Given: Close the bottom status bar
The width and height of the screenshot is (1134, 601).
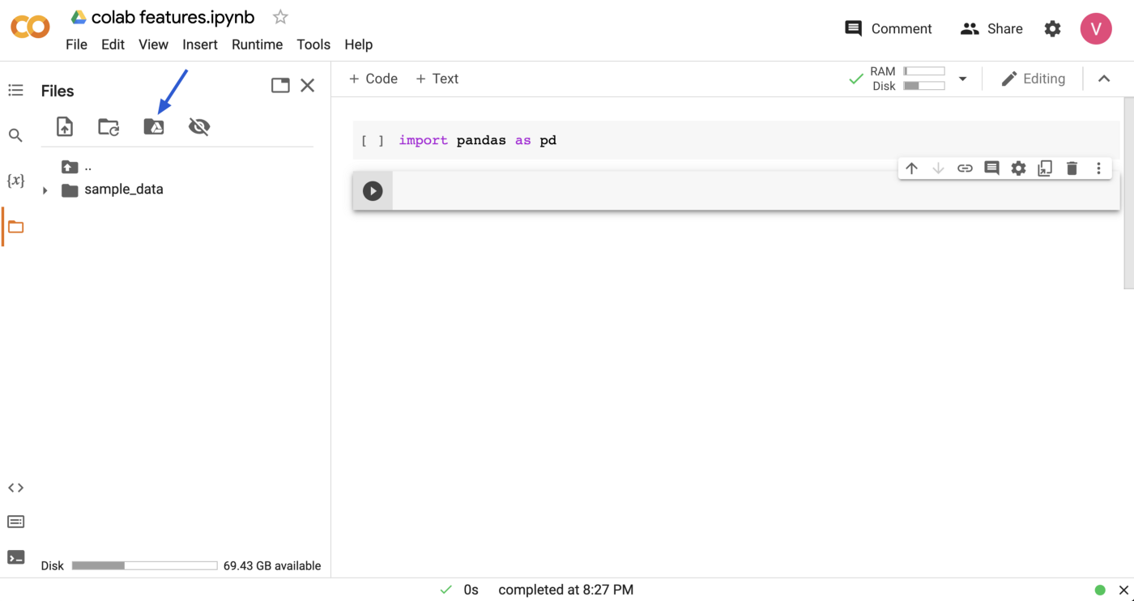Looking at the screenshot, I should point(1123,590).
